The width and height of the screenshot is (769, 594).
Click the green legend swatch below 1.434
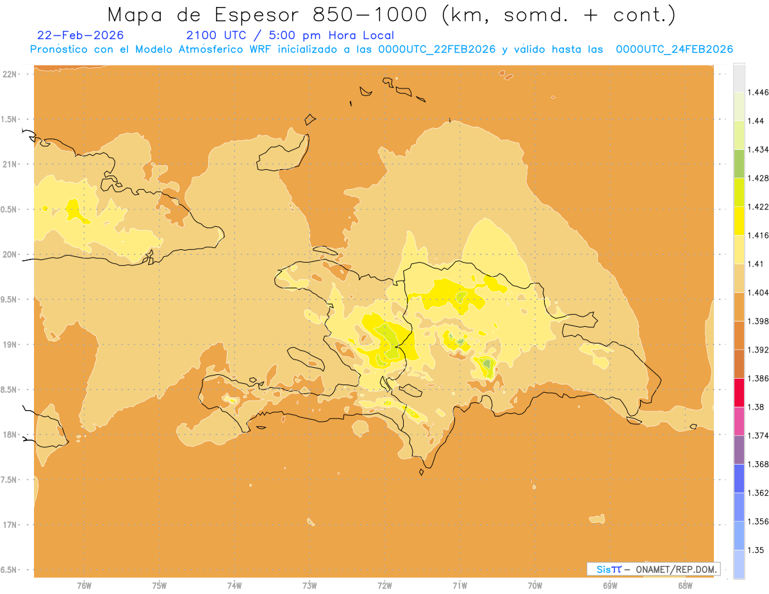point(739,163)
